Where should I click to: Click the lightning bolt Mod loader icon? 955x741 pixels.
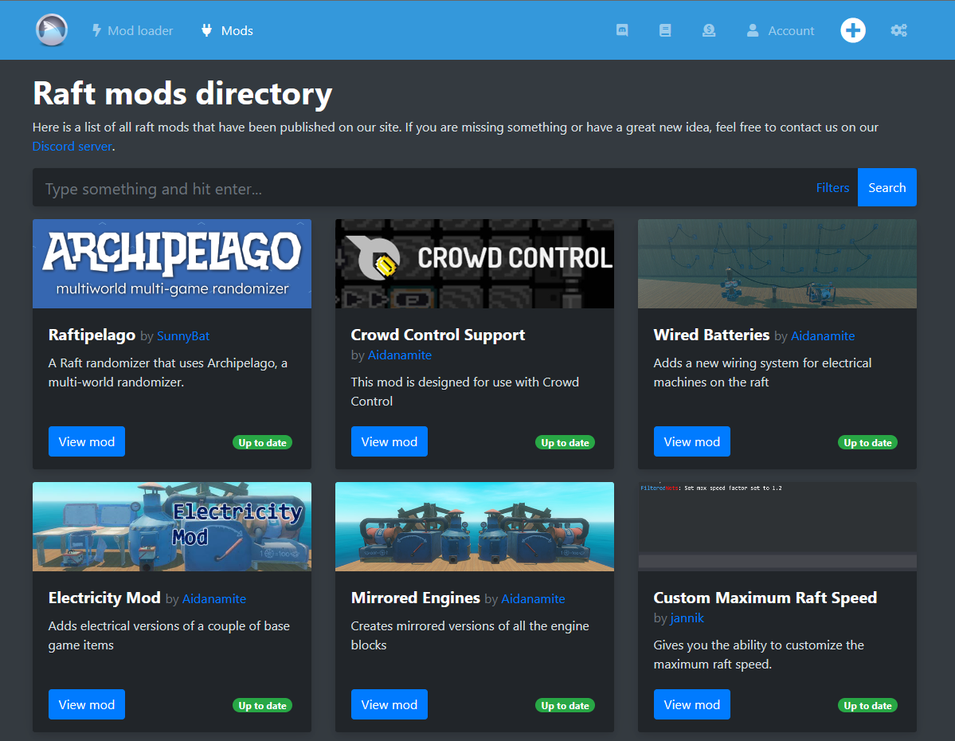(96, 30)
